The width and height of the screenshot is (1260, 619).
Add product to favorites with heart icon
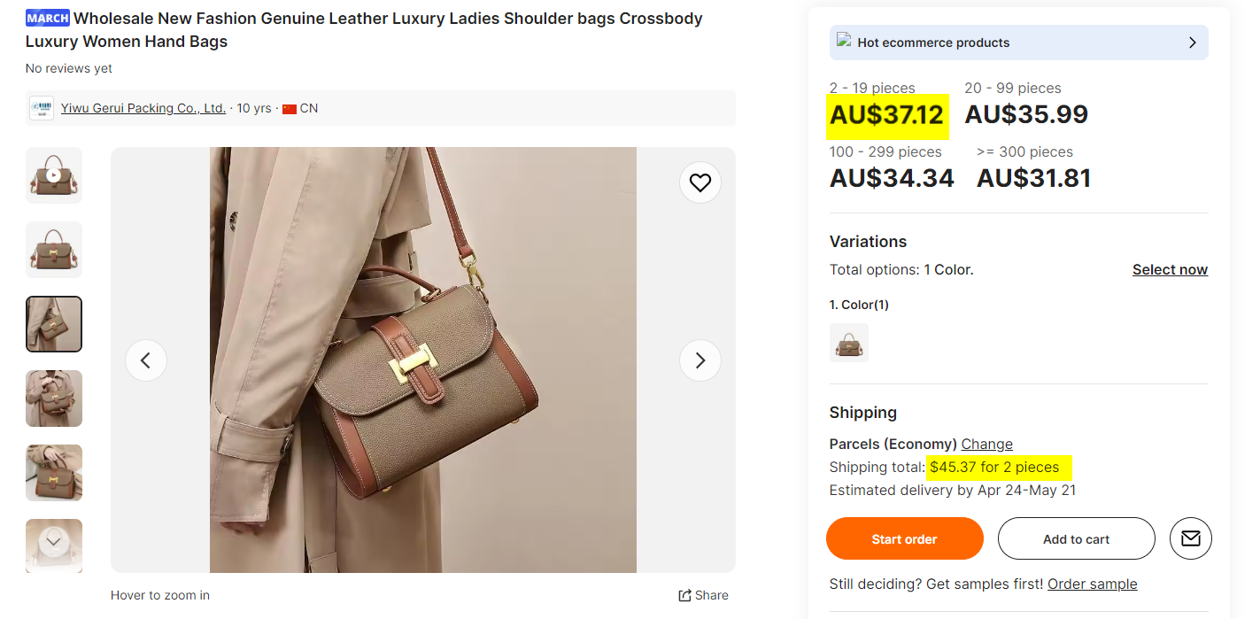[700, 182]
